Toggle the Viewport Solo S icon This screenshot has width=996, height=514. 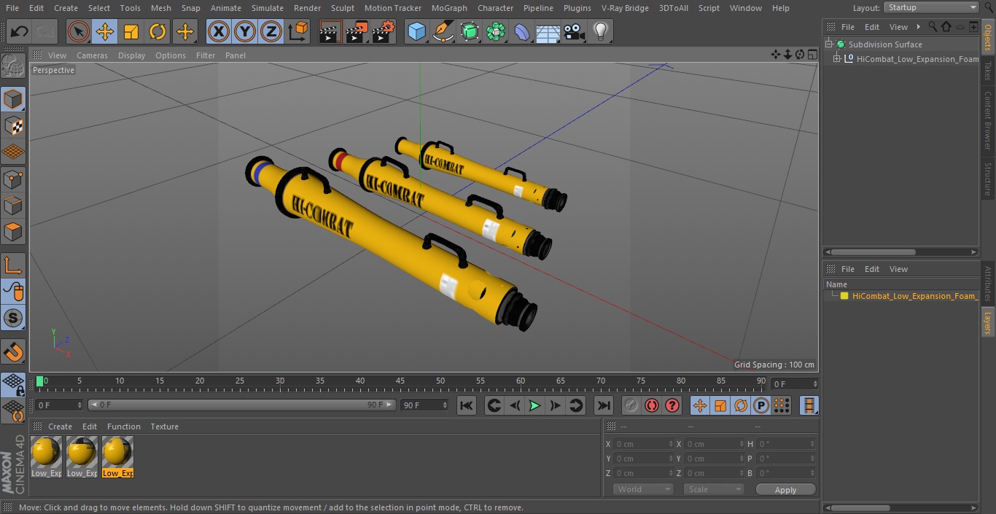pyautogui.click(x=13, y=318)
